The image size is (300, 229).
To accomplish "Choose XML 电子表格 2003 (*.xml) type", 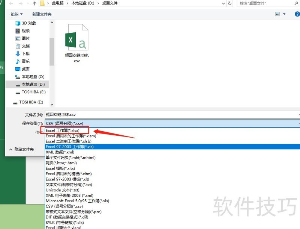I will coord(172,196).
